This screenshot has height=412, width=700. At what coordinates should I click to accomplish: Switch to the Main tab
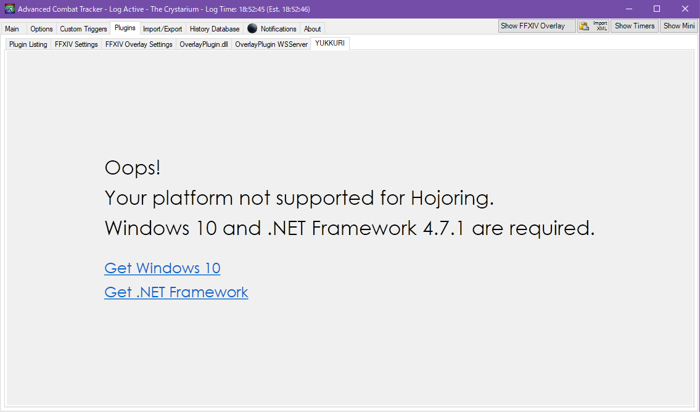[12, 28]
